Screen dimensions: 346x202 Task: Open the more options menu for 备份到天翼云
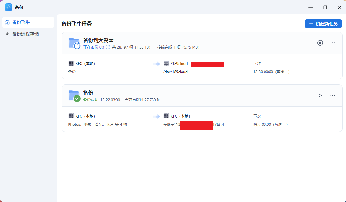333,43
